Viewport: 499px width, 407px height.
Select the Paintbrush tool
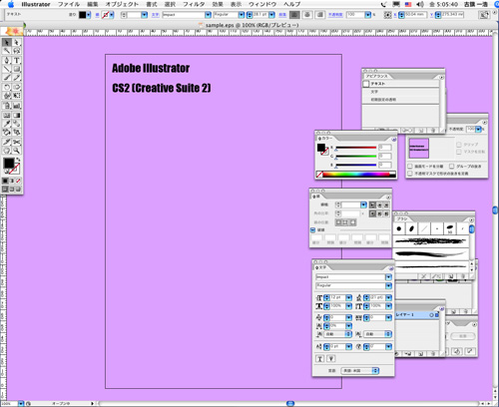[7, 78]
